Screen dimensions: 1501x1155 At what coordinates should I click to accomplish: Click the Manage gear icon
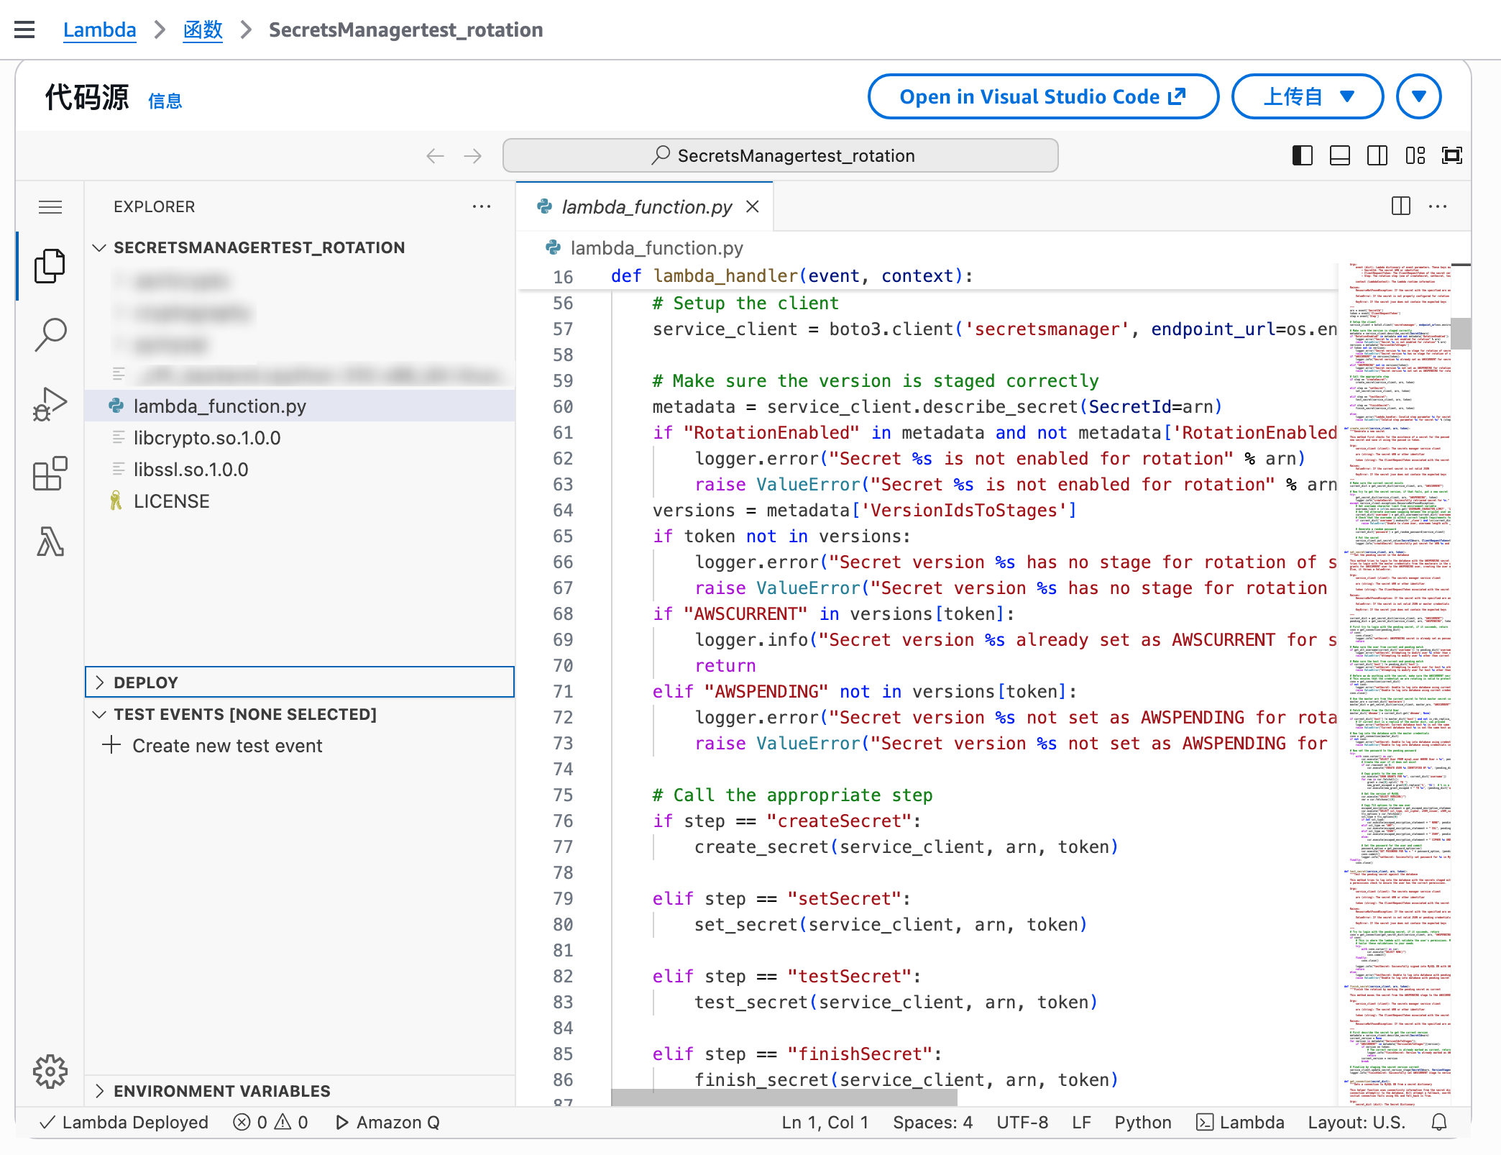50,1072
